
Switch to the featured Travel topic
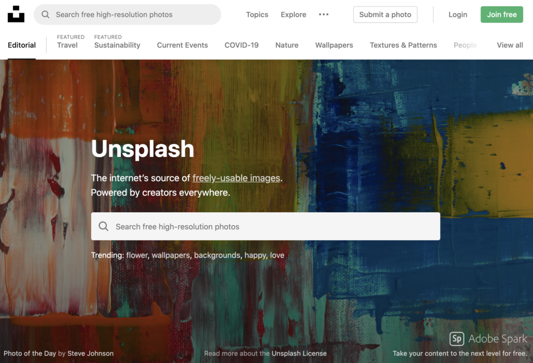pyautogui.click(x=67, y=45)
